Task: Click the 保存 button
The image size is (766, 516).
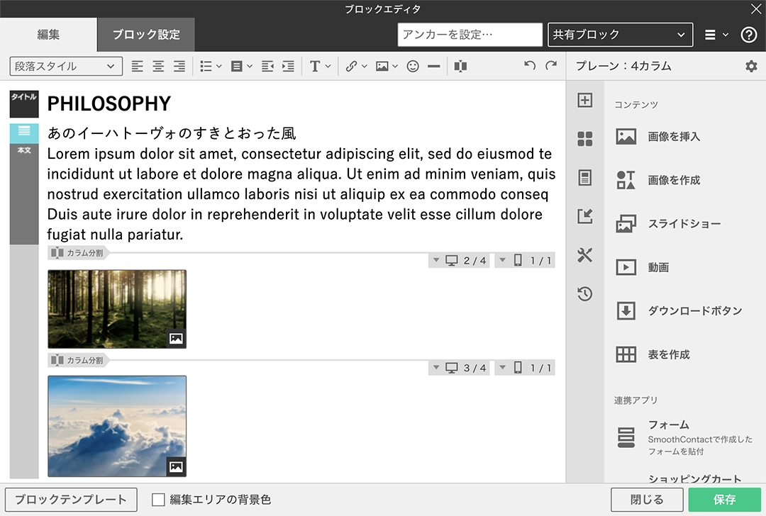Action: pos(724,500)
